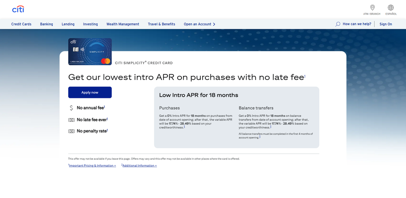
Task: Open the Investing menu
Action: 90,24
